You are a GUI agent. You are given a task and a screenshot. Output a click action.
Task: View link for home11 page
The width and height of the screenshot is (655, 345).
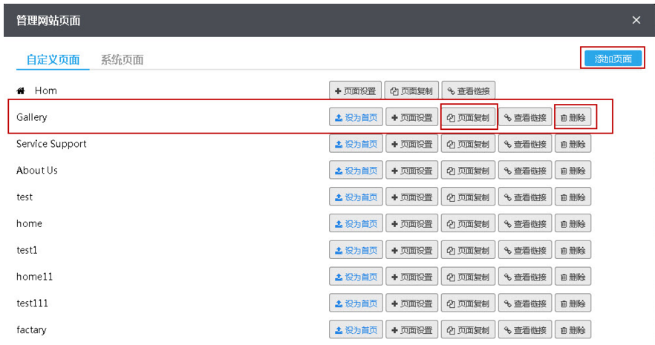point(525,277)
